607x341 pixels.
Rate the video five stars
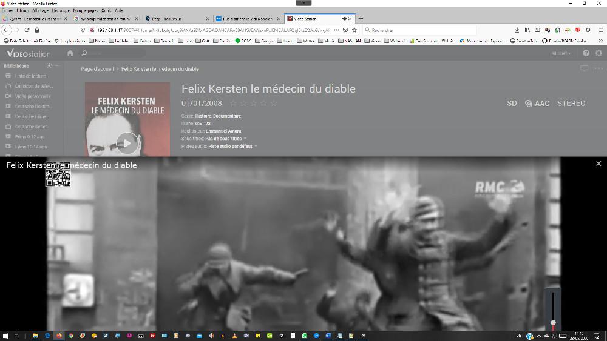pyautogui.click(x=274, y=103)
